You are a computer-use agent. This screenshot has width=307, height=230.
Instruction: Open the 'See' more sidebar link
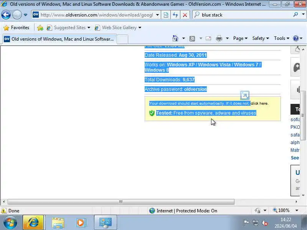[x=295, y=158]
